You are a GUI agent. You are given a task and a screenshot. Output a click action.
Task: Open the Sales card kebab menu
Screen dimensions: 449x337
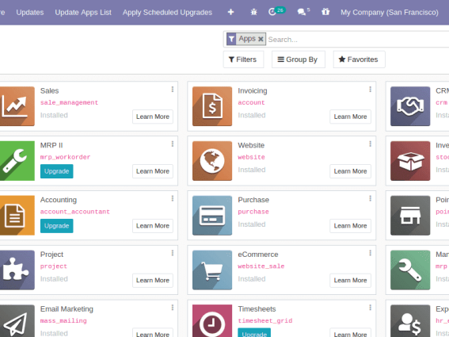click(173, 90)
